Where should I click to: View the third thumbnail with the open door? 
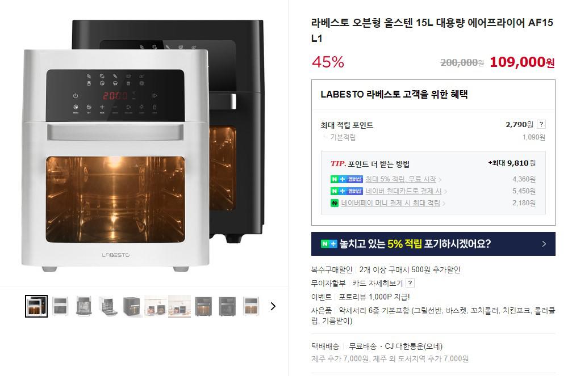tap(84, 306)
